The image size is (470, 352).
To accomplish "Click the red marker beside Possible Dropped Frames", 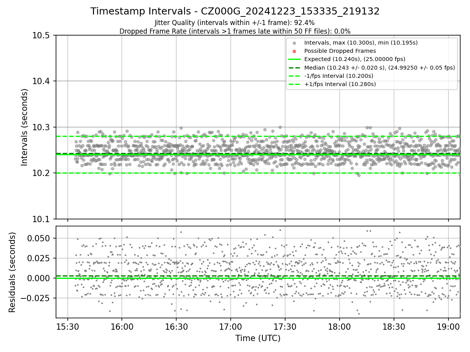I will click(295, 51).
